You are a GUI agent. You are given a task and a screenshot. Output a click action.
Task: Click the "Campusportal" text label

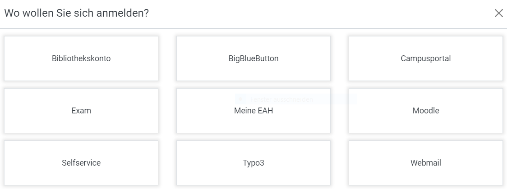[x=426, y=58]
